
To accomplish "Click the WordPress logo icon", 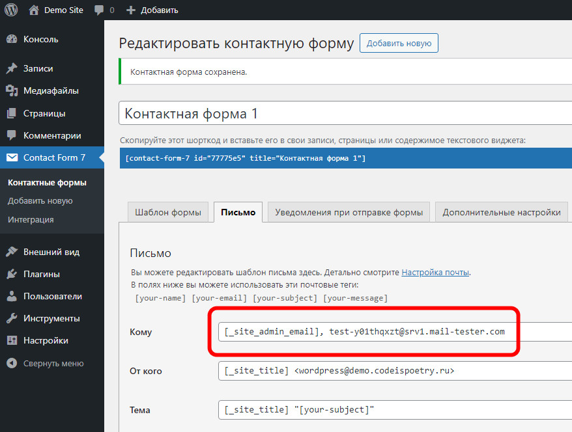I will point(11,10).
